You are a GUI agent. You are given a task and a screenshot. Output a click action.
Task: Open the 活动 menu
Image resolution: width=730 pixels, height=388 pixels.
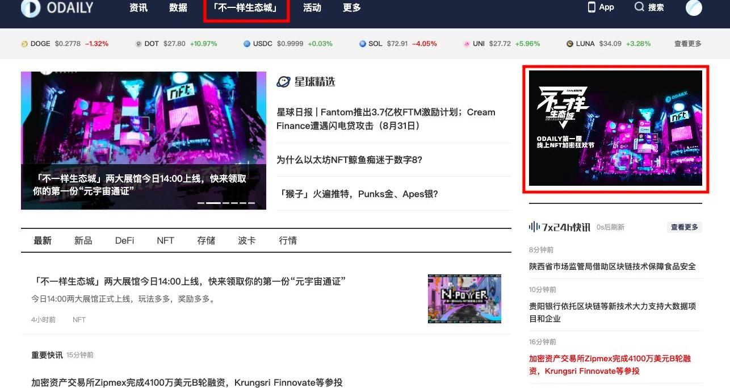tap(312, 8)
